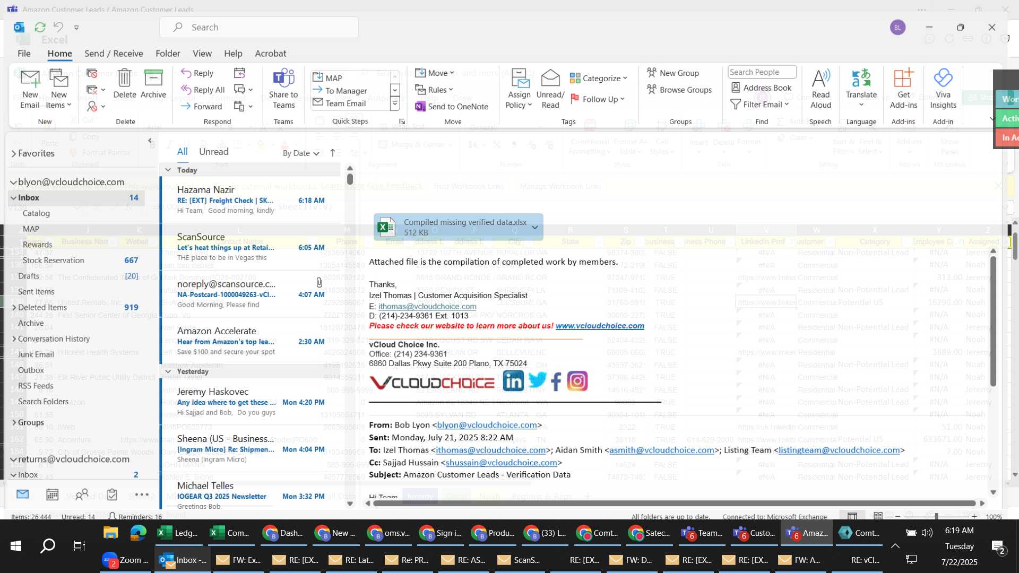
Task: Collapse the Today message group
Action: [x=168, y=170]
